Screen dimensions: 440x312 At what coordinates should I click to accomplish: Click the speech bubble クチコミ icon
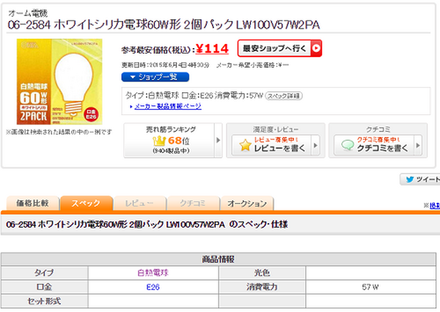(348, 145)
